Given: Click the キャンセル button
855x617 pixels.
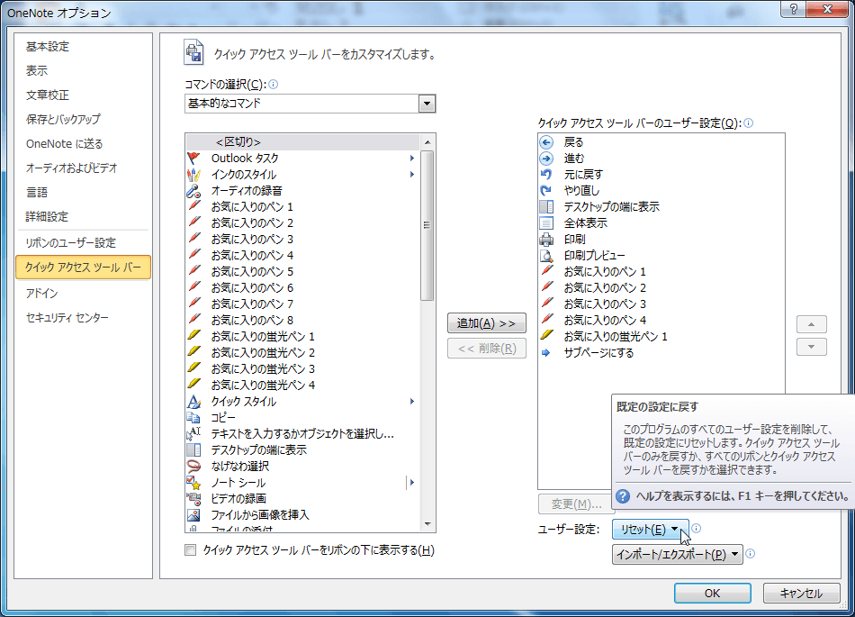Looking at the screenshot, I should pyautogui.click(x=801, y=593).
